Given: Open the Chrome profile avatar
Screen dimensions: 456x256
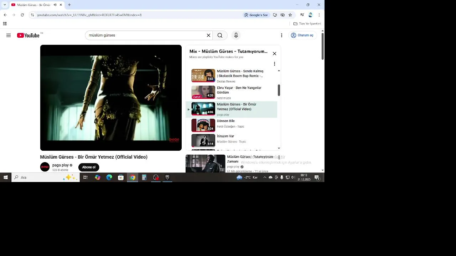Looking at the screenshot, I should coord(310,15).
